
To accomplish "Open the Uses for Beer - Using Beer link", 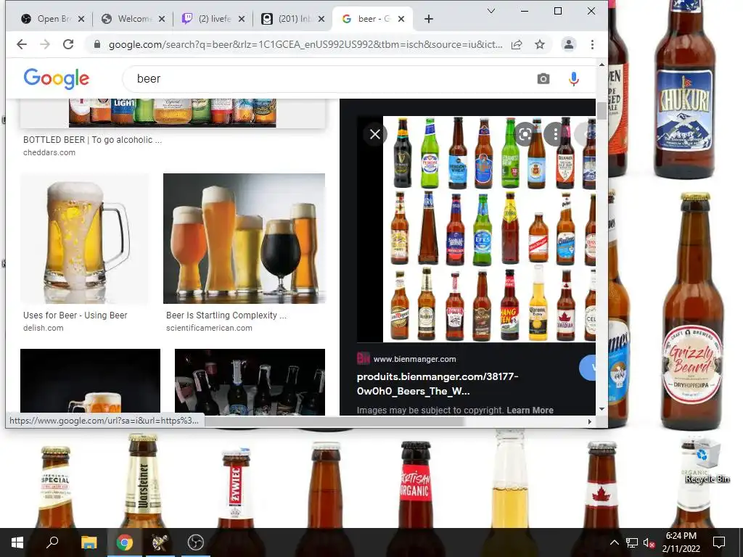I will pyautogui.click(x=75, y=315).
